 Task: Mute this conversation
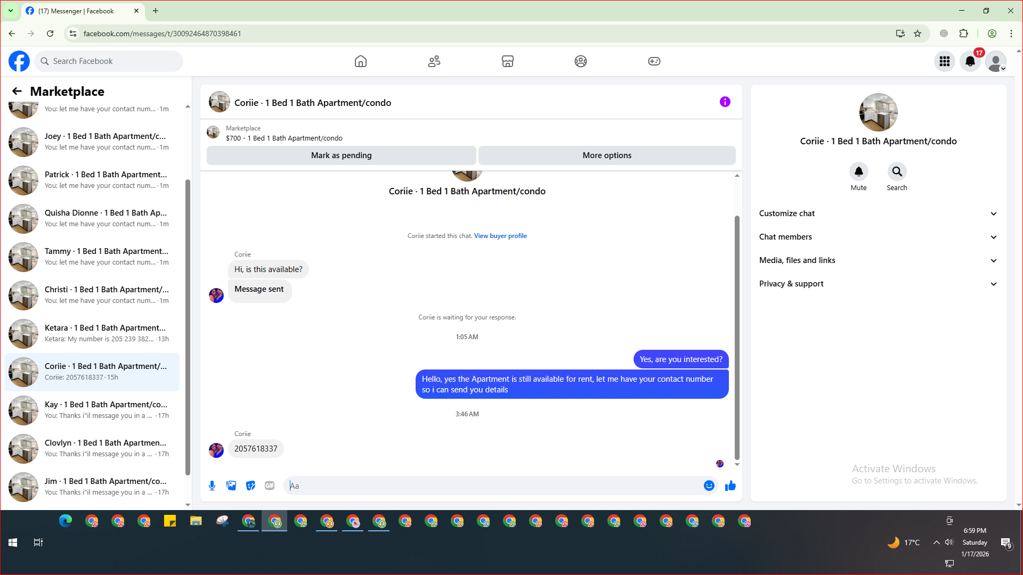point(858,171)
